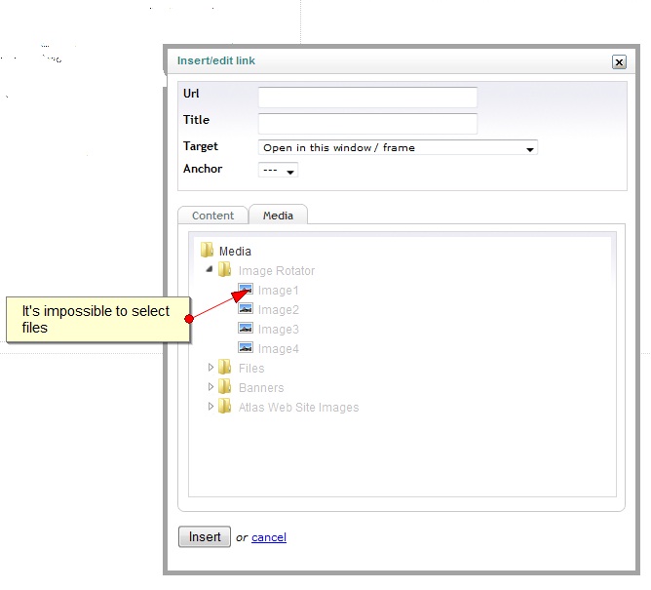The image size is (651, 590).
Task: Select the Image4 file label
Action: point(278,349)
